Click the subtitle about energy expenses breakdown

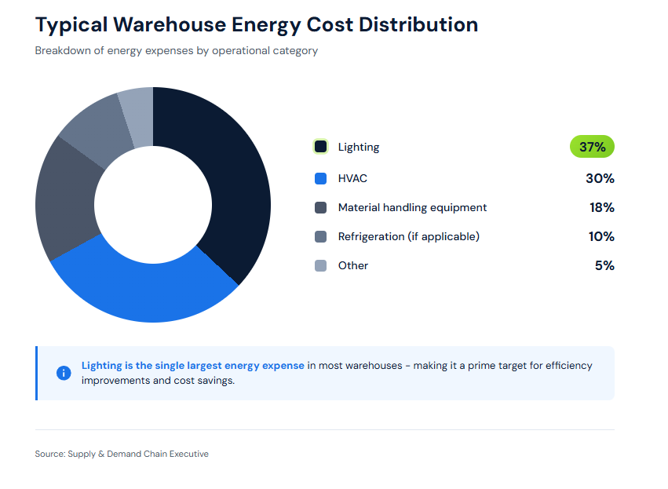pos(176,50)
